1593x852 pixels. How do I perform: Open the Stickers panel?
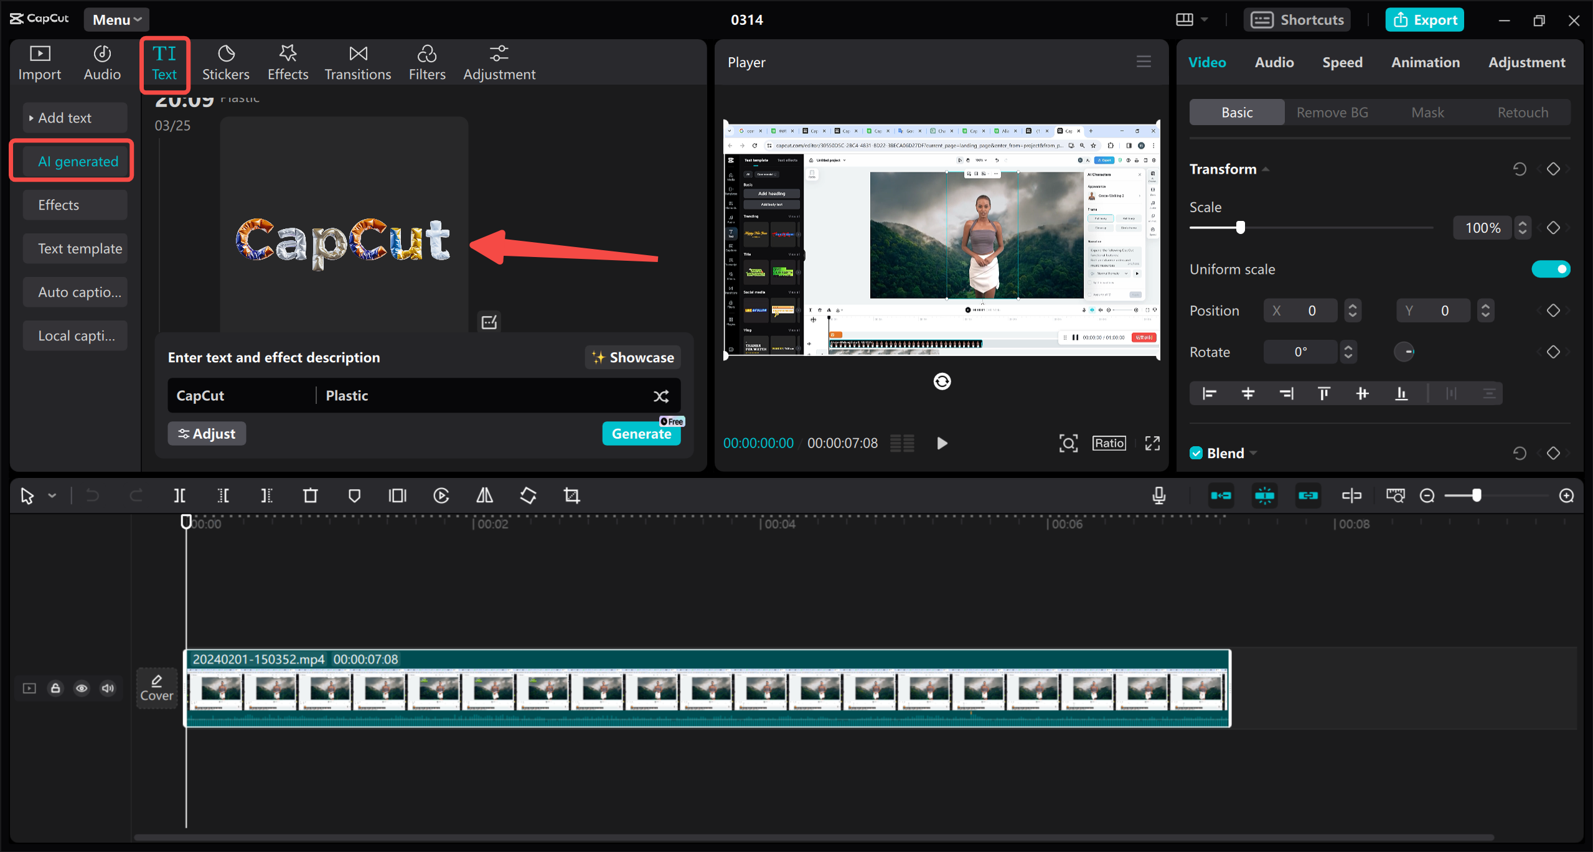pos(225,62)
